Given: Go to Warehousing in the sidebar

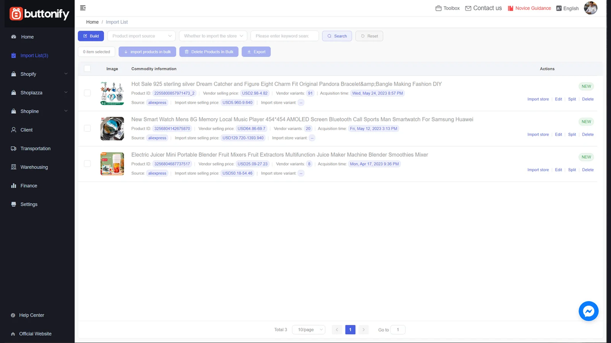Looking at the screenshot, I should point(34,167).
